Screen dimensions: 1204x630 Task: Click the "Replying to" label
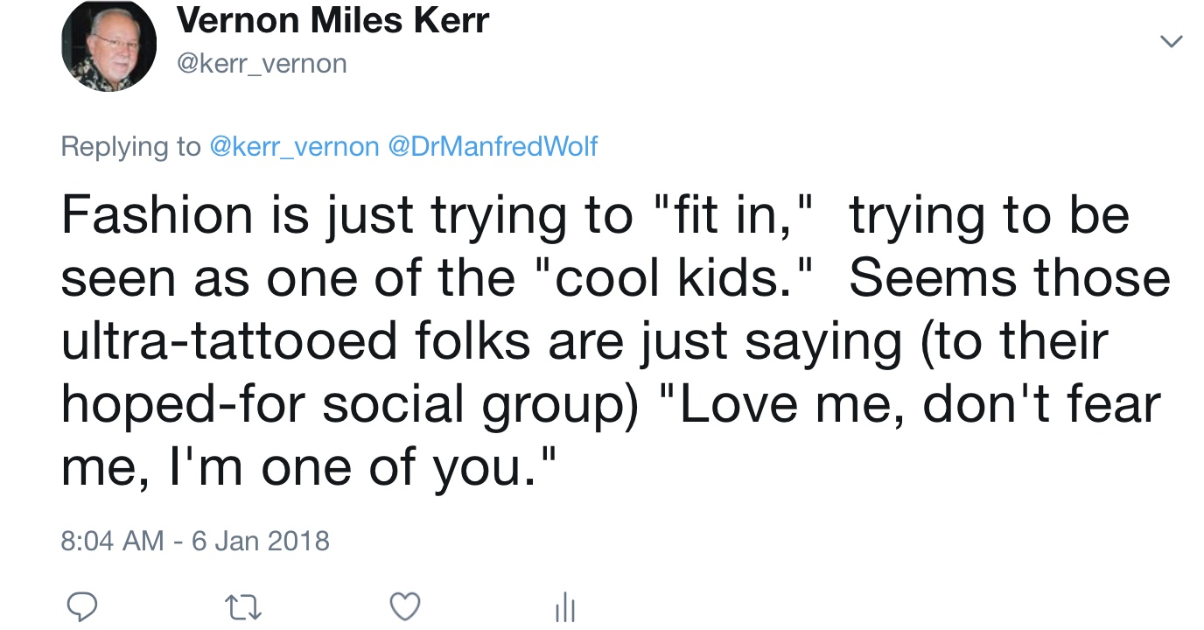[130, 146]
